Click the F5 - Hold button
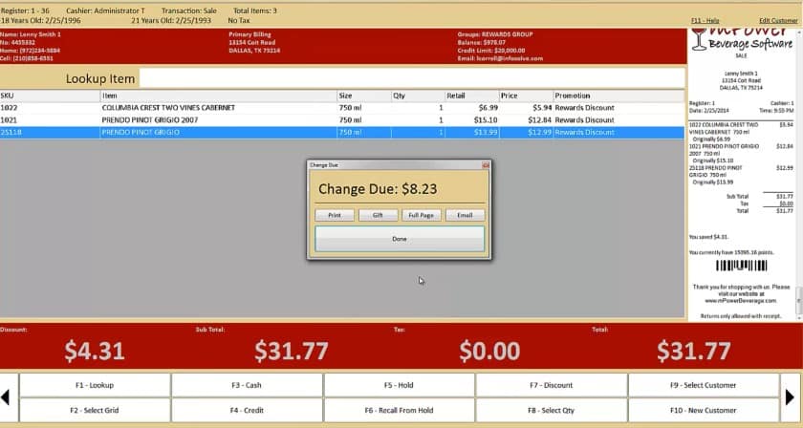 pos(399,385)
